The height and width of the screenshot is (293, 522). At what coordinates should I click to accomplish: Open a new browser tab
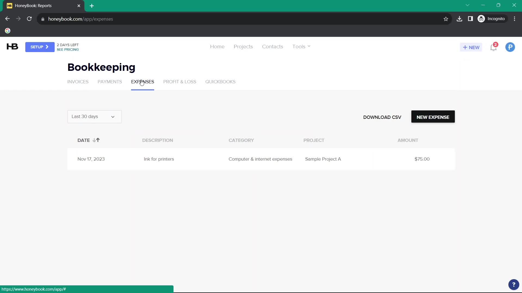point(92,6)
